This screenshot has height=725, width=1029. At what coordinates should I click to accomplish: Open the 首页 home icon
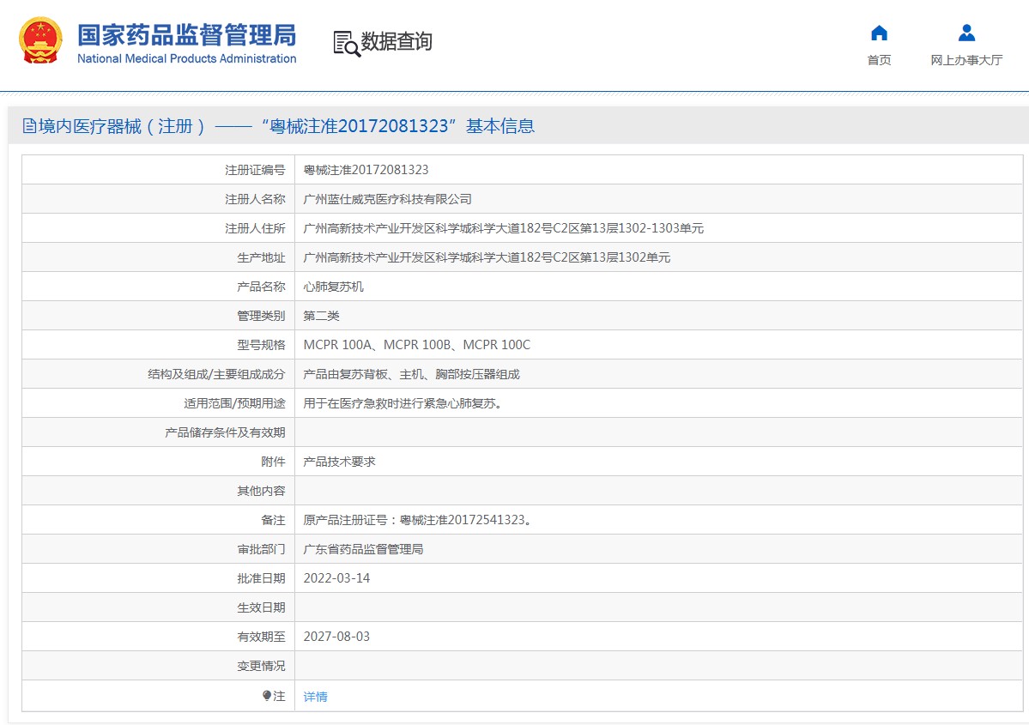879,33
